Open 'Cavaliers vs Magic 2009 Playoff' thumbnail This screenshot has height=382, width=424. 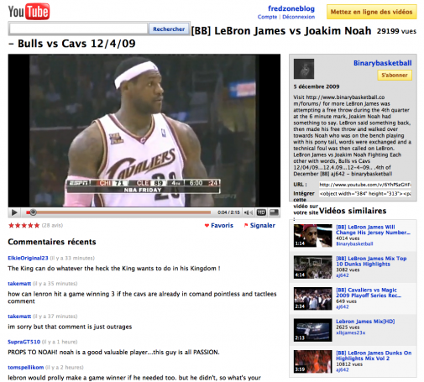[x=313, y=299]
